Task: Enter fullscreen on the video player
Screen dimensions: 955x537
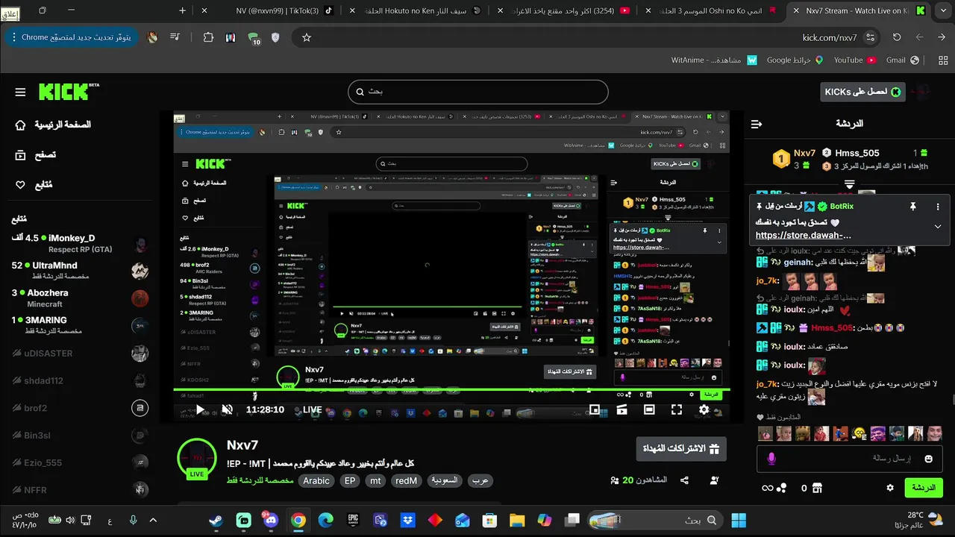Action: tap(677, 409)
